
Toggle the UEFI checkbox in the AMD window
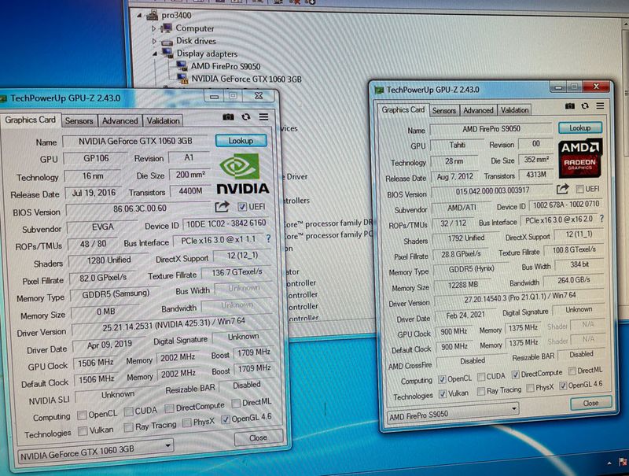tap(579, 189)
